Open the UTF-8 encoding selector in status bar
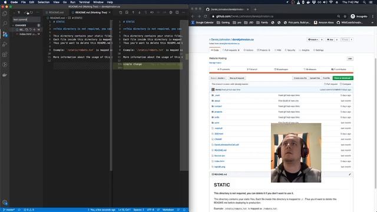The height and width of the screenshot is (212, 377). click(150, 210)
